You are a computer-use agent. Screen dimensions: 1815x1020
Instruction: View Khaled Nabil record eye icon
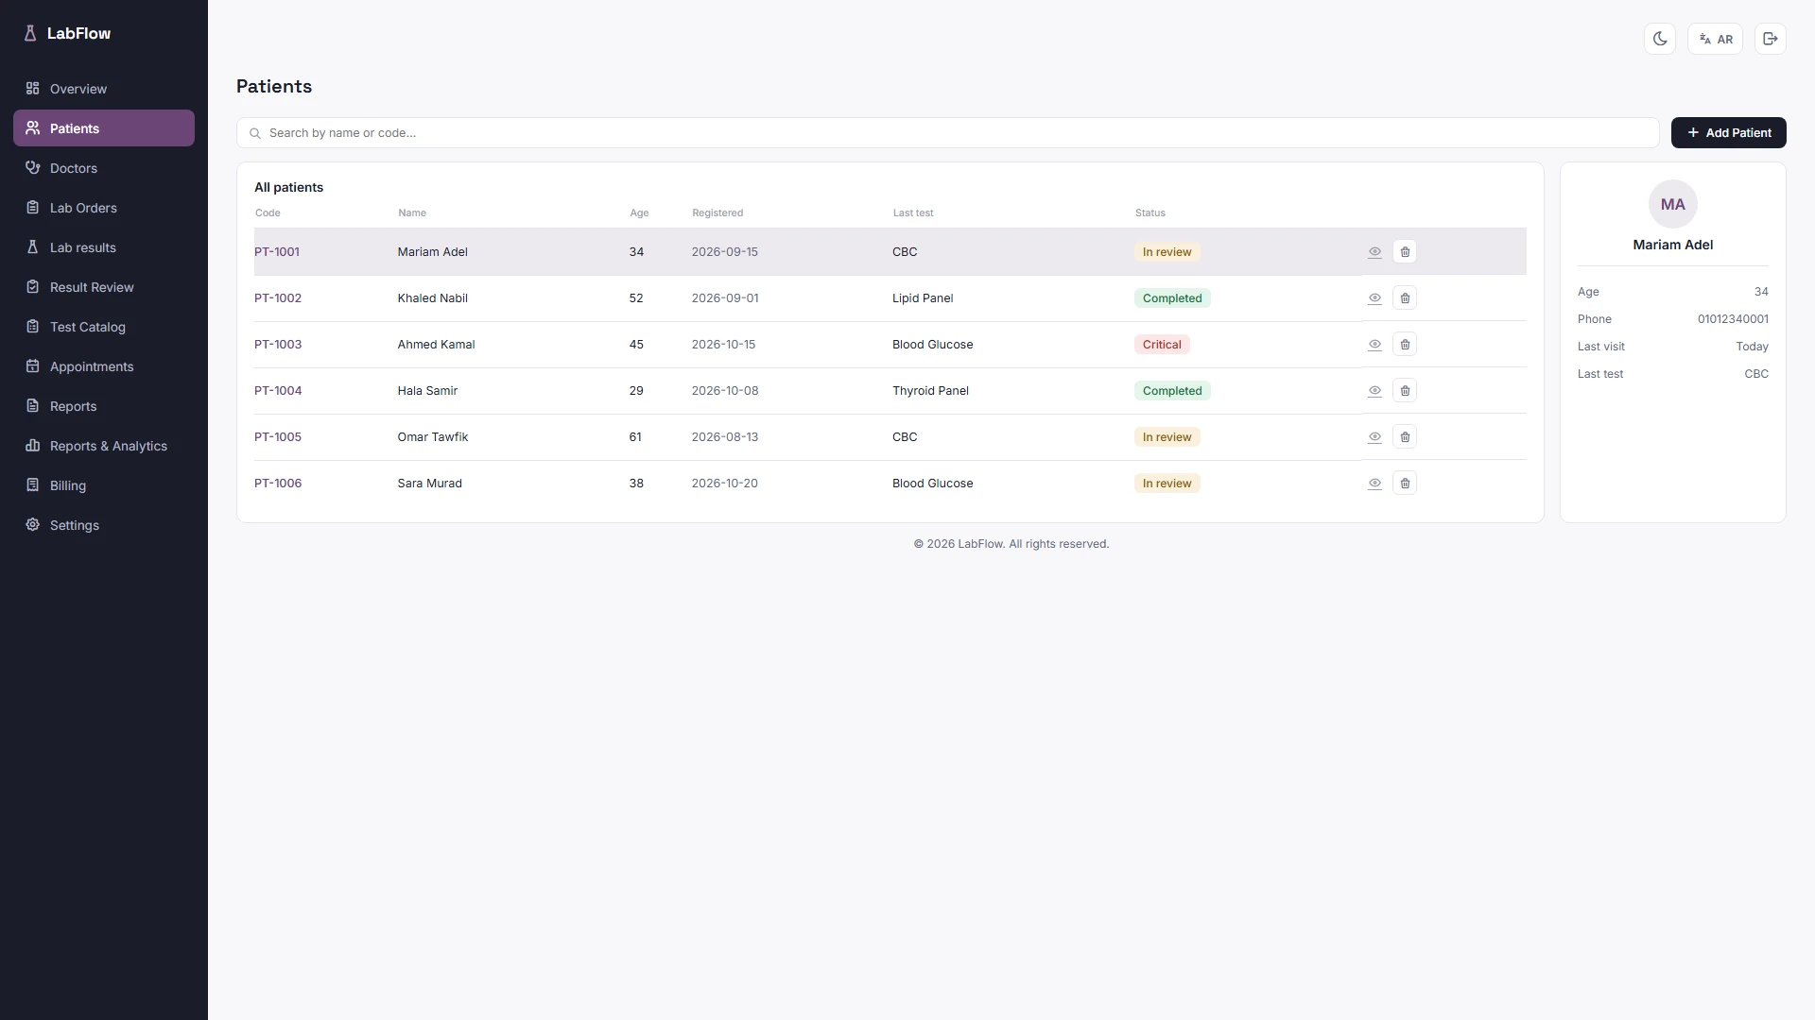1374,298
